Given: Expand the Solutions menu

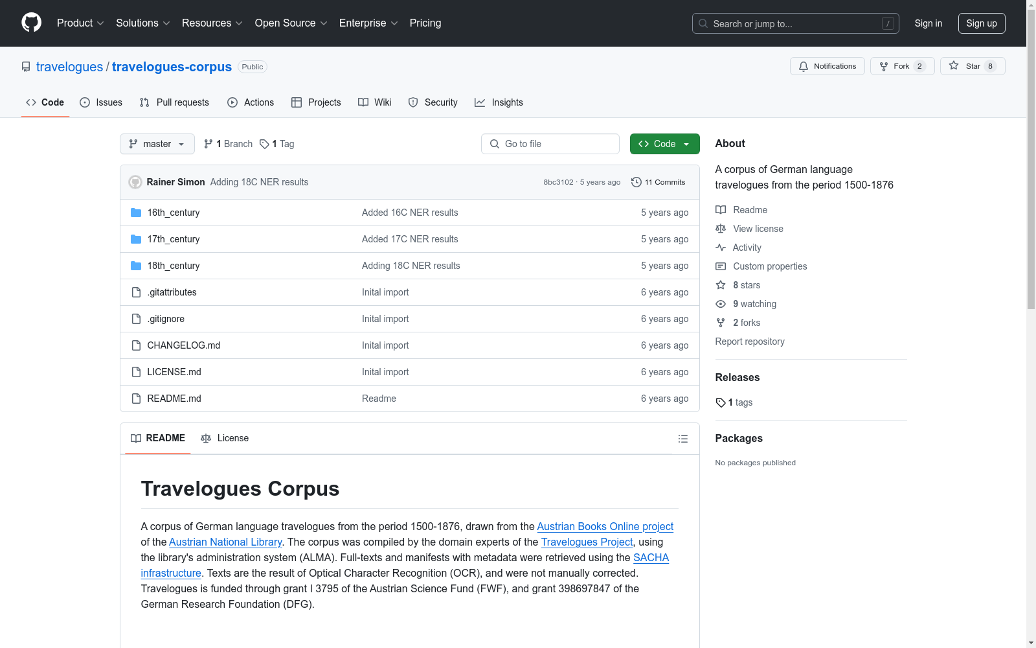Looking at the screenshot, I should pos(143,23).
